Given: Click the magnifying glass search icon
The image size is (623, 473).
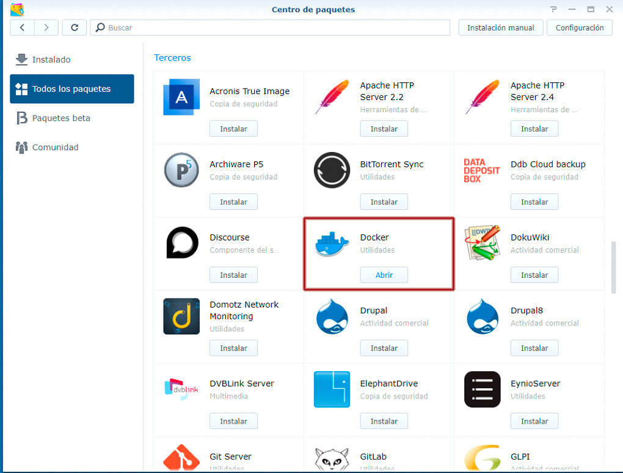Looking at the screenshot, I should (100, 27).
